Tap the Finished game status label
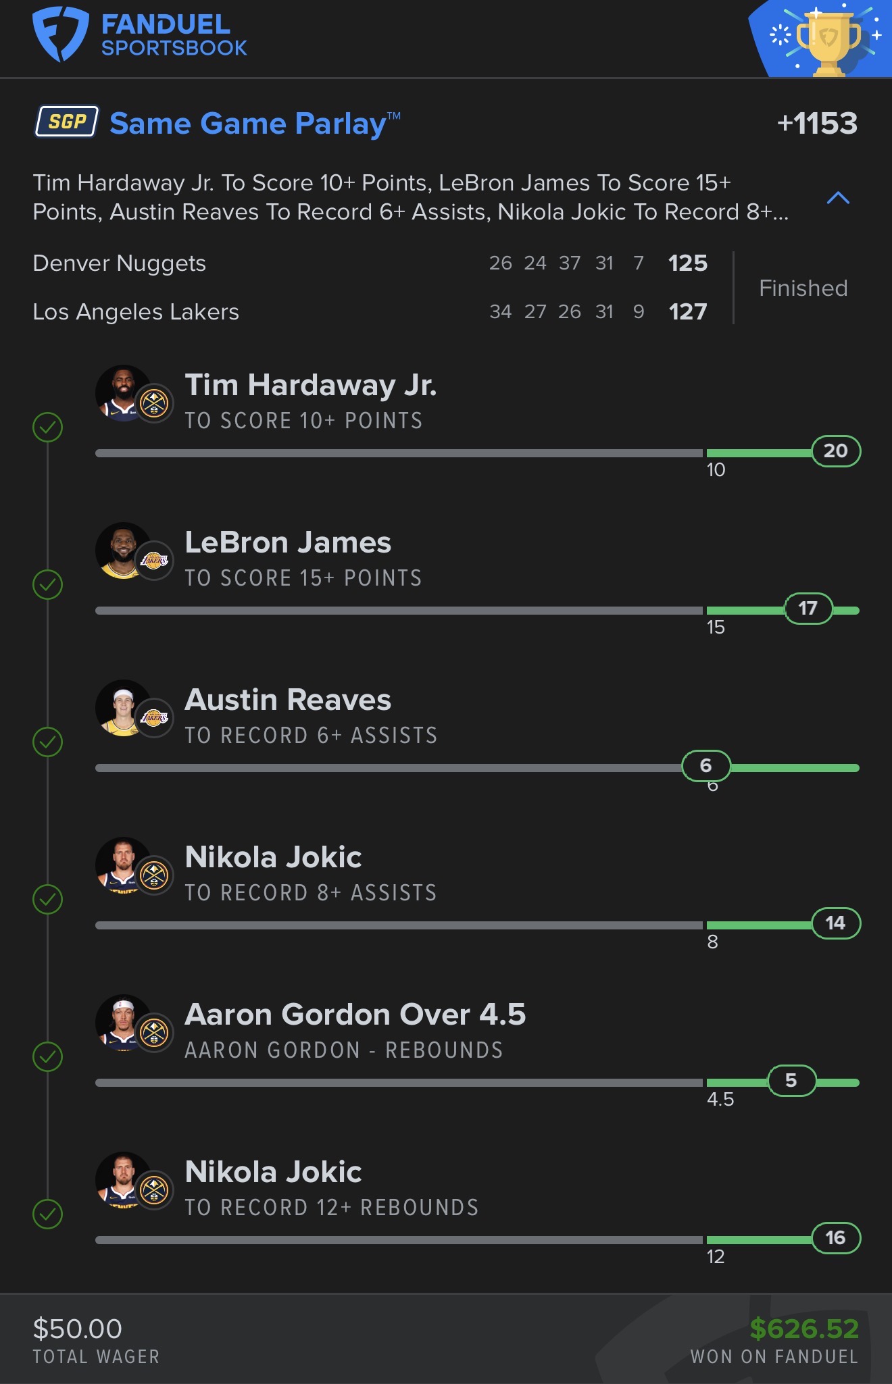Screen dimensions: 892x1384 pyautogui.click(x=803, y=288)
